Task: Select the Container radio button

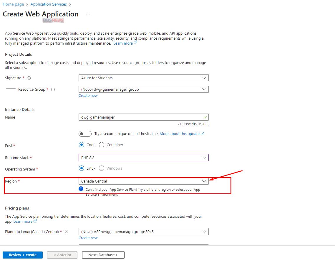Action: 102,145
